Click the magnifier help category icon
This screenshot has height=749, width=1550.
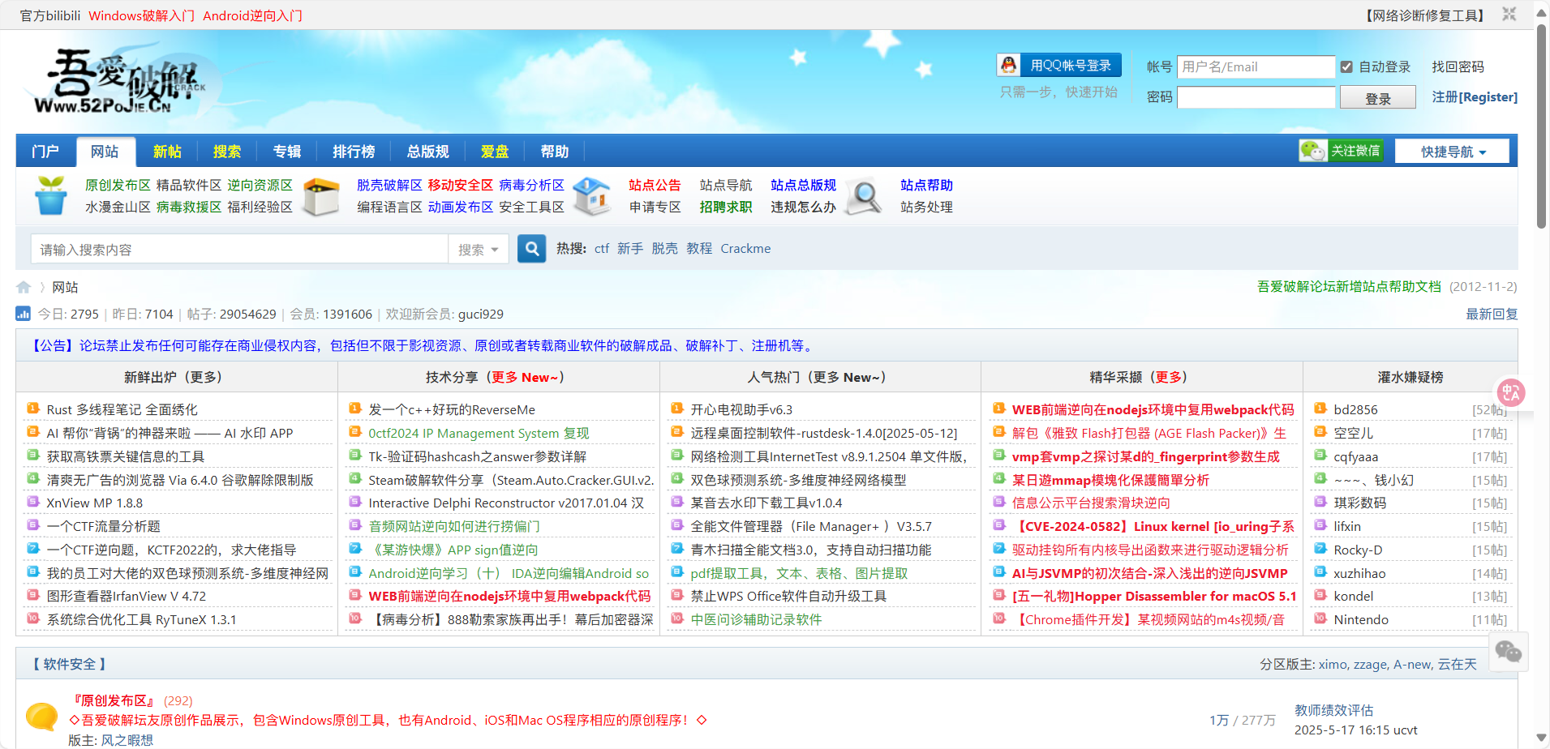(x=863, y=196)
